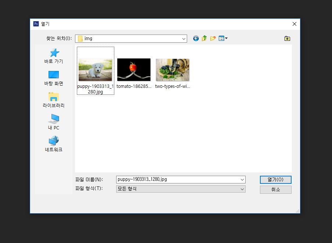Navigate to 내 PC
This screenshot has width=332, height=243.
tap(54, 122)
